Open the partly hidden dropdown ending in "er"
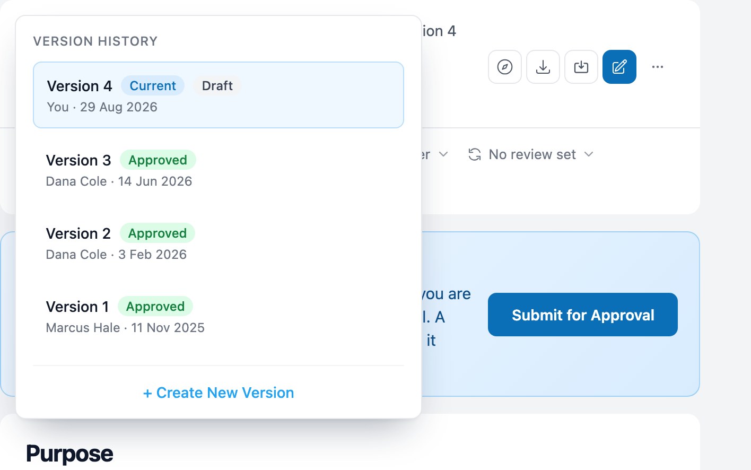 [x=435, y=154]
